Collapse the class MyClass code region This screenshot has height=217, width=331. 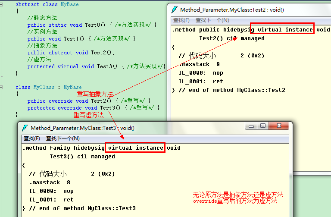tap(1, 87)
